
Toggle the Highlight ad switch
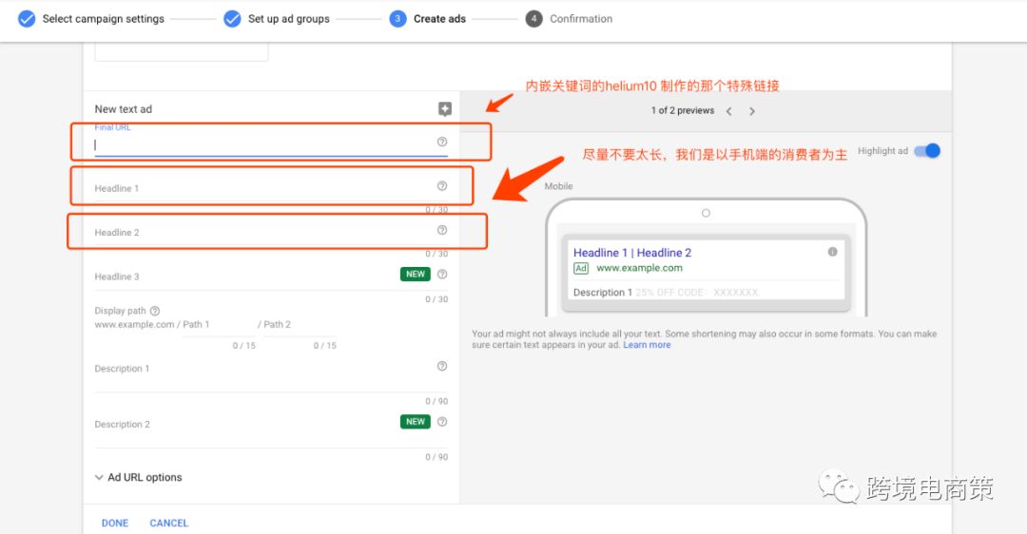coord(927,151)
